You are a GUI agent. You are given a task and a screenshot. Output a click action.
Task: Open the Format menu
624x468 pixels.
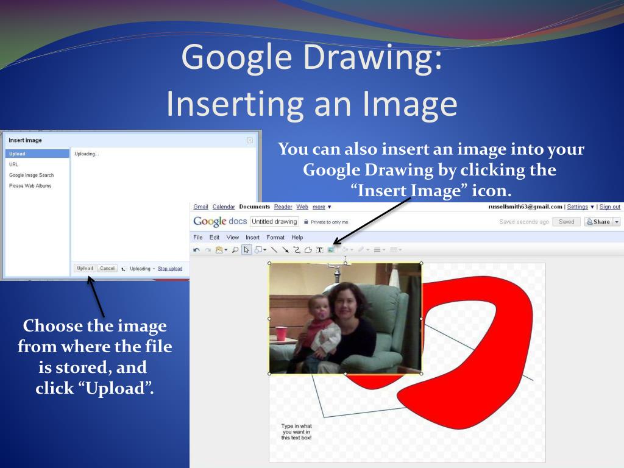point(275,237)
